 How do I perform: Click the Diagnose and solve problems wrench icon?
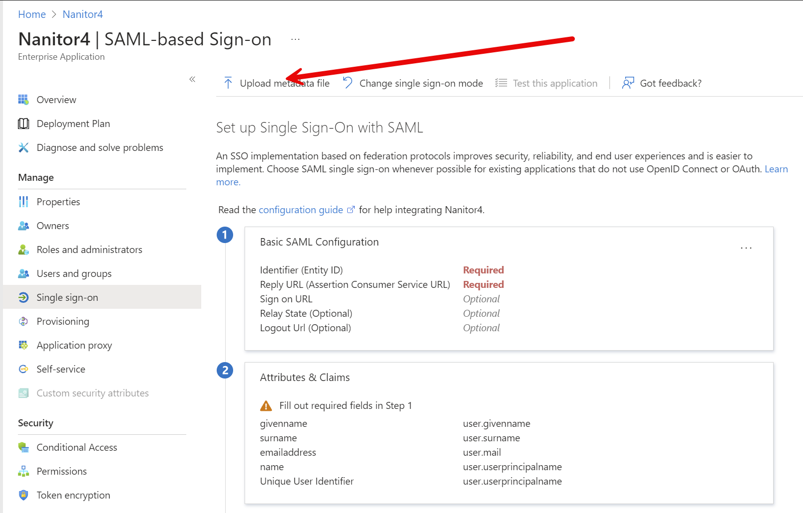[x=23, y=147]
